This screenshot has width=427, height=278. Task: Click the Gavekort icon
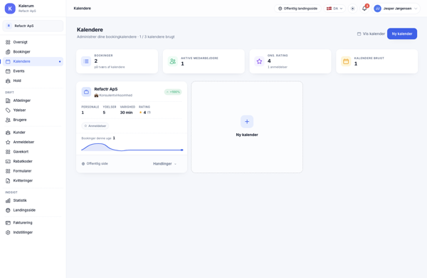click(8, 152)
